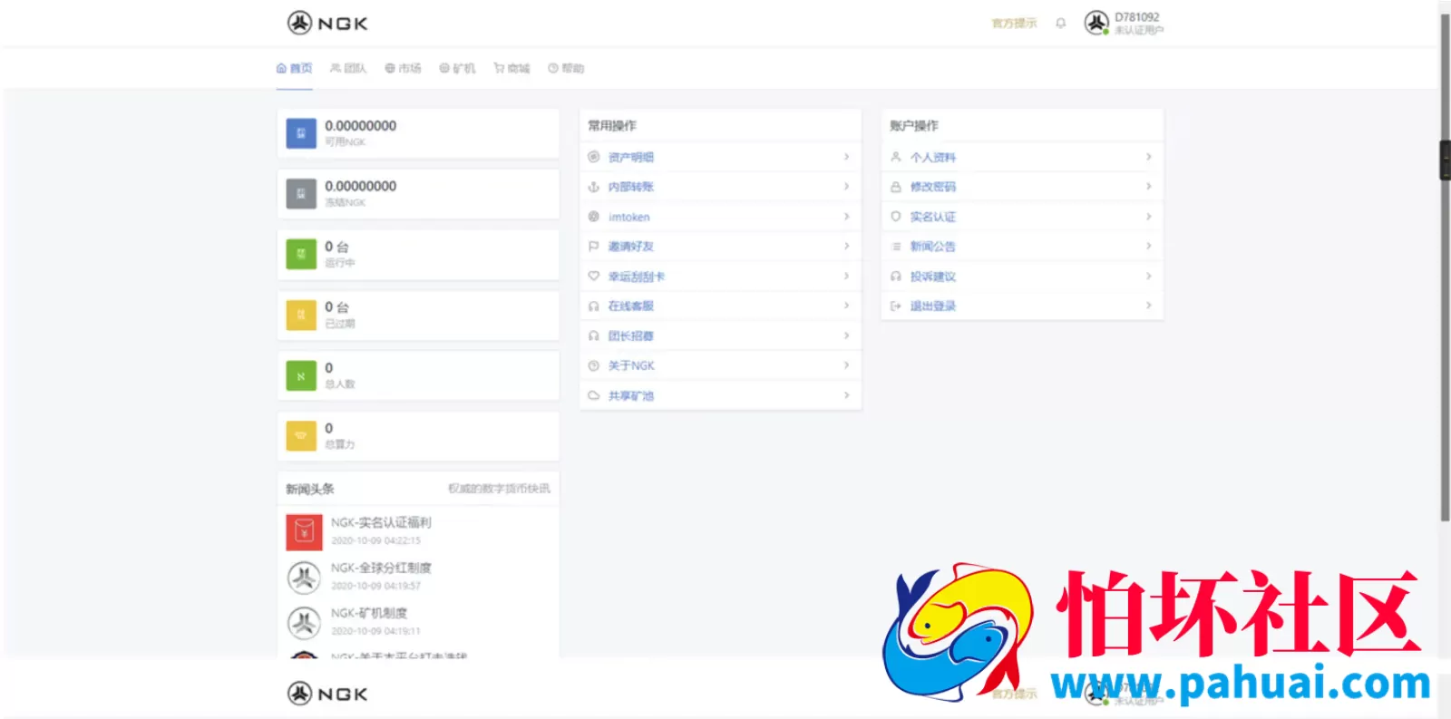The image size is (1451, 719).
Task: Click the NGK logo in top header
Action: [327, 23]
